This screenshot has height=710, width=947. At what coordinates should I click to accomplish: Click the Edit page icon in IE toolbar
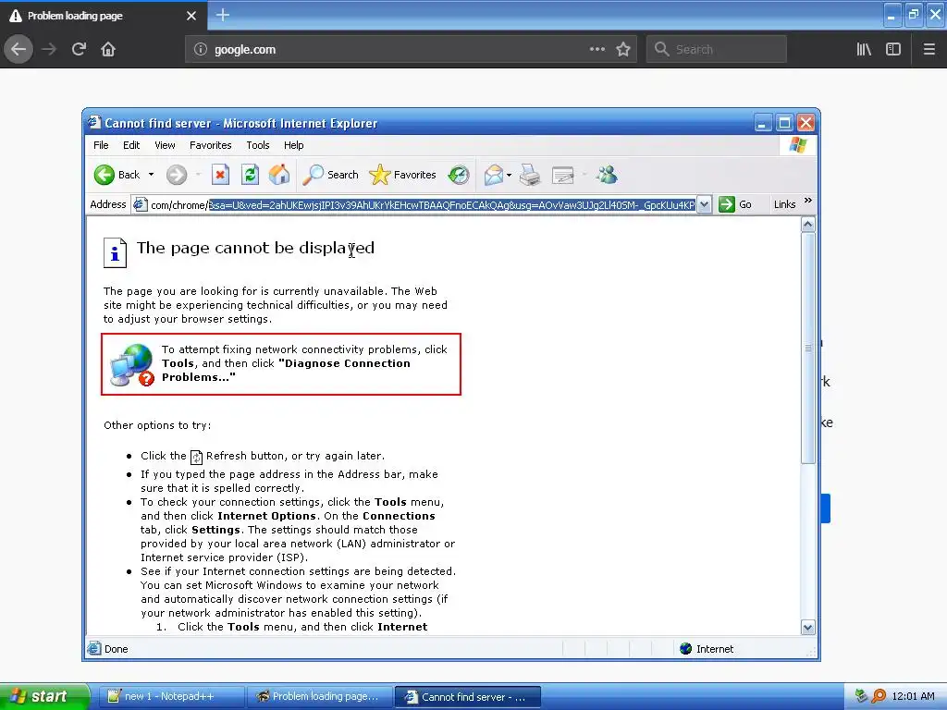pos(562,175)
